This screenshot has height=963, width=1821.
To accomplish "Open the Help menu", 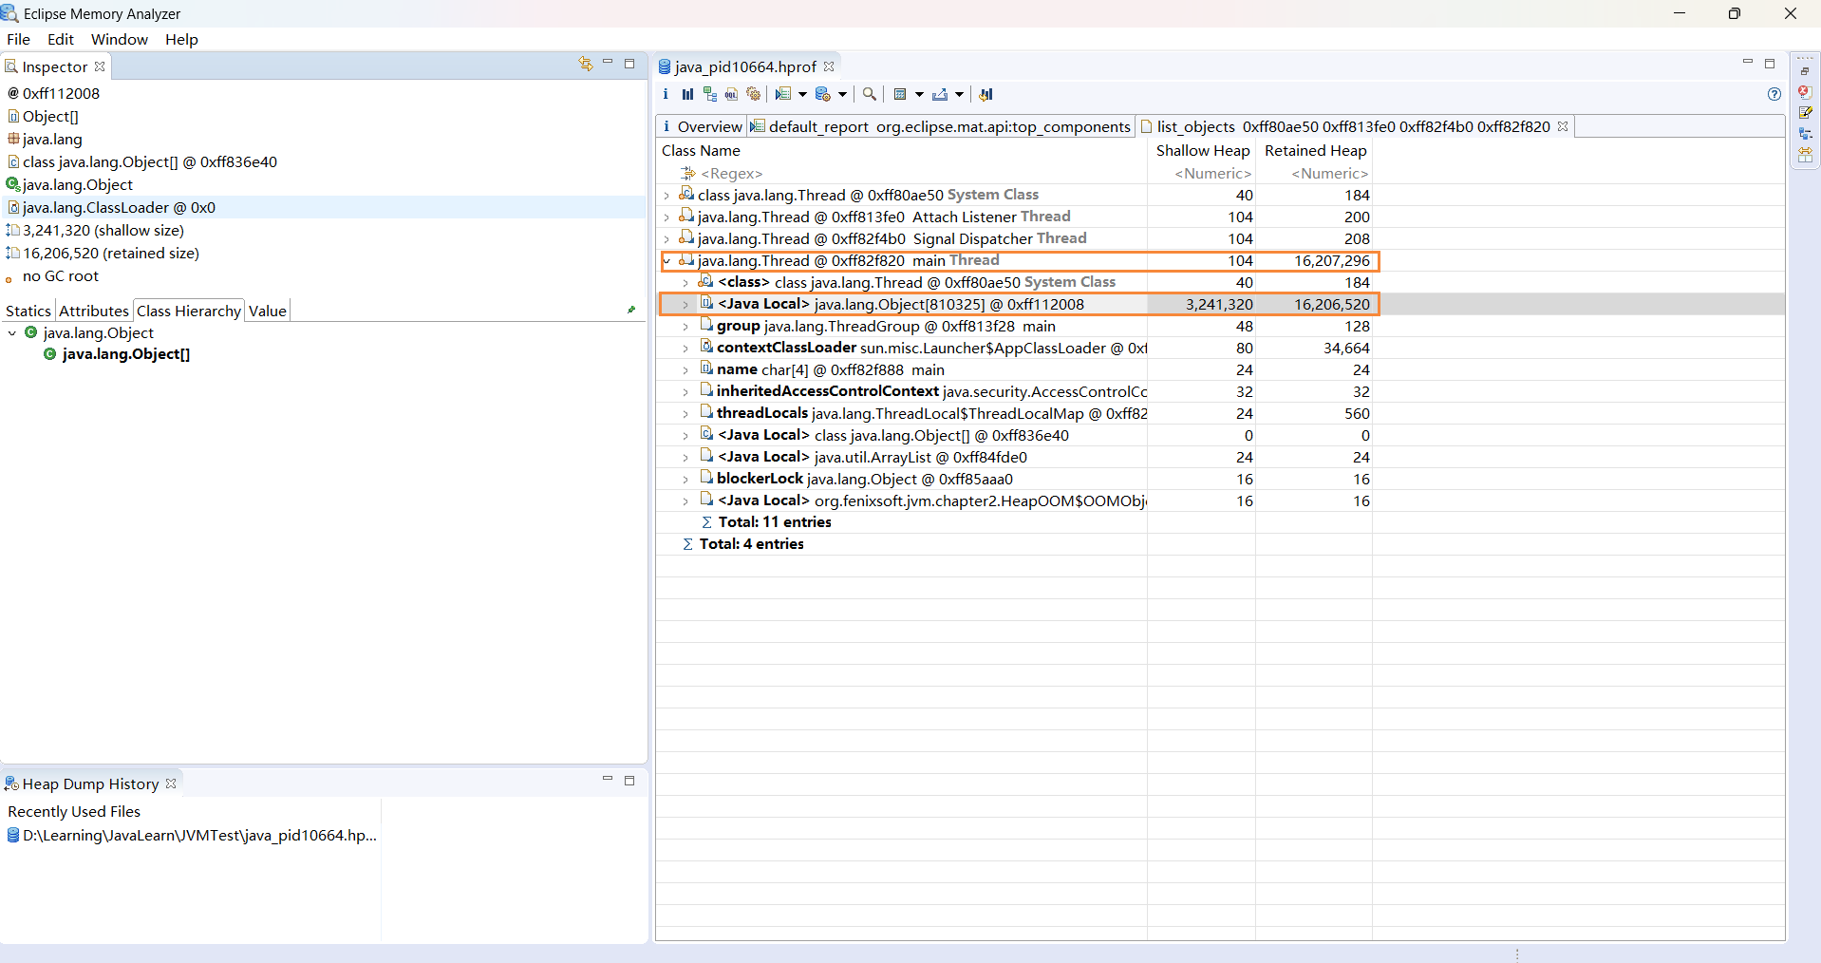I will [181, 39].
